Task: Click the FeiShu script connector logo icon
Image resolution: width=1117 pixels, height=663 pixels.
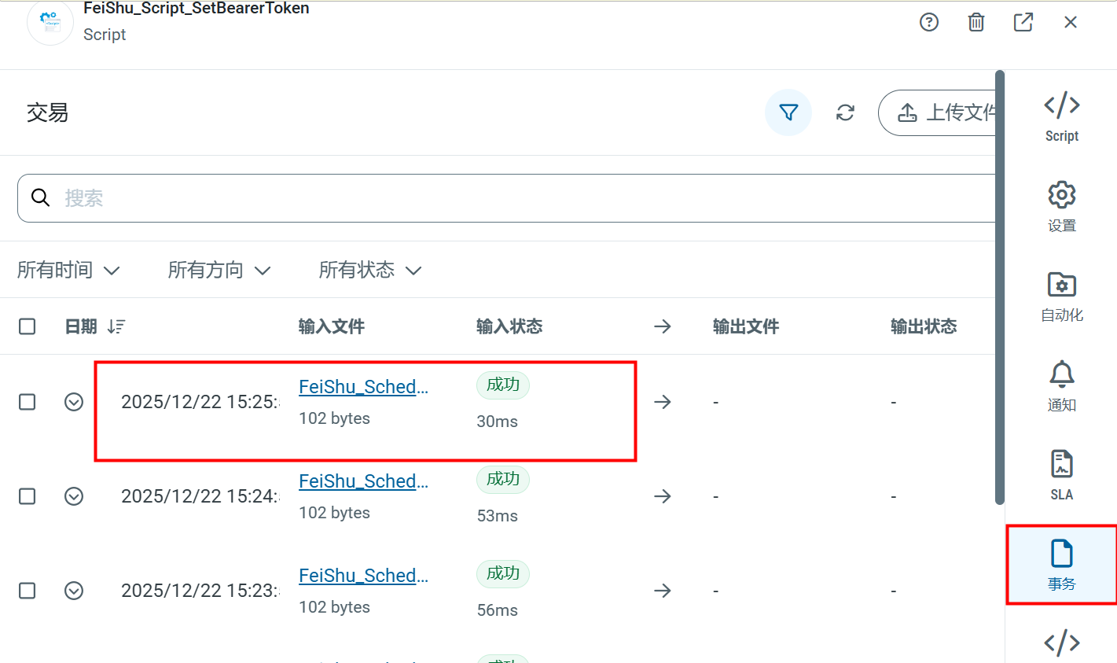Action: [50, 22]
